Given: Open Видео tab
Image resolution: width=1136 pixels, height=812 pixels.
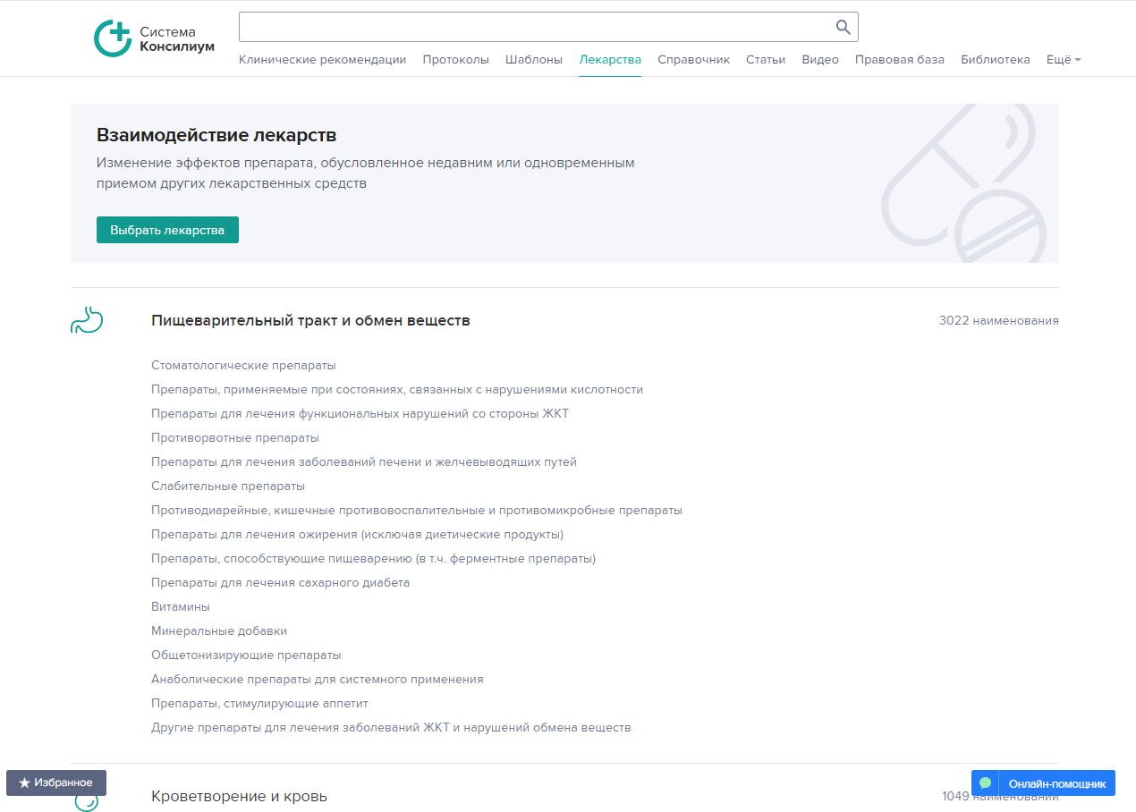Looking at the screenshot, I should click(820, 60).
